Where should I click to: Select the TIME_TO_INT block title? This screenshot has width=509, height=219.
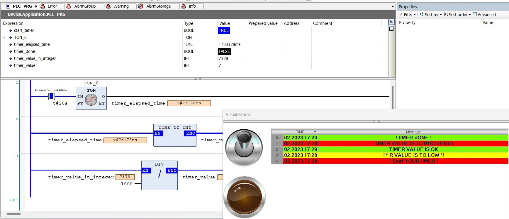coord(175,127)
